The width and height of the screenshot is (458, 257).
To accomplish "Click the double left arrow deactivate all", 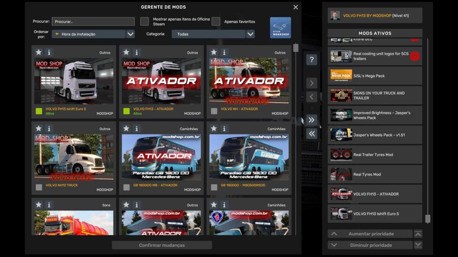I will coord(311,134).
